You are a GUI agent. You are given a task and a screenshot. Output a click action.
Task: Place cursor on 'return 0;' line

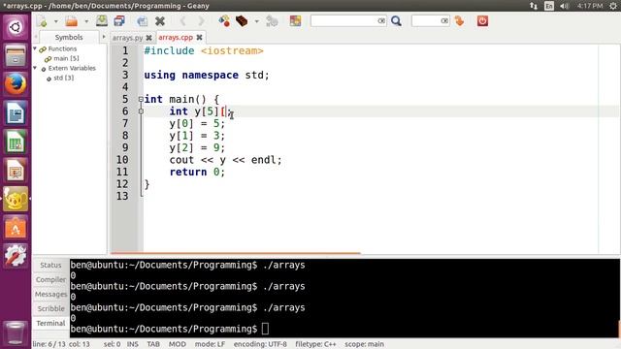pyautogui.click(x=197, y=173)
